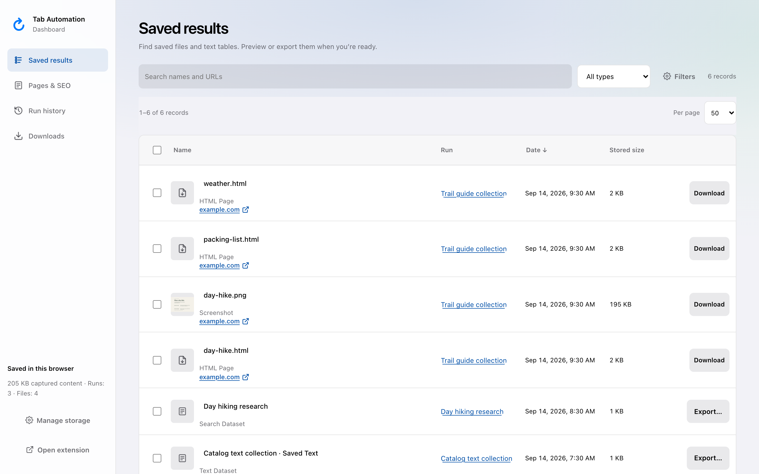Click the external-link icon beside weather.html's example.com
Screen dimensions: 759x474
click(x=246, y=209)
